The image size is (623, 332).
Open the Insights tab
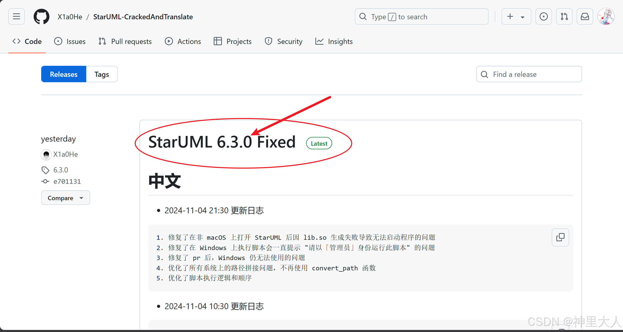tap(334, 41)
